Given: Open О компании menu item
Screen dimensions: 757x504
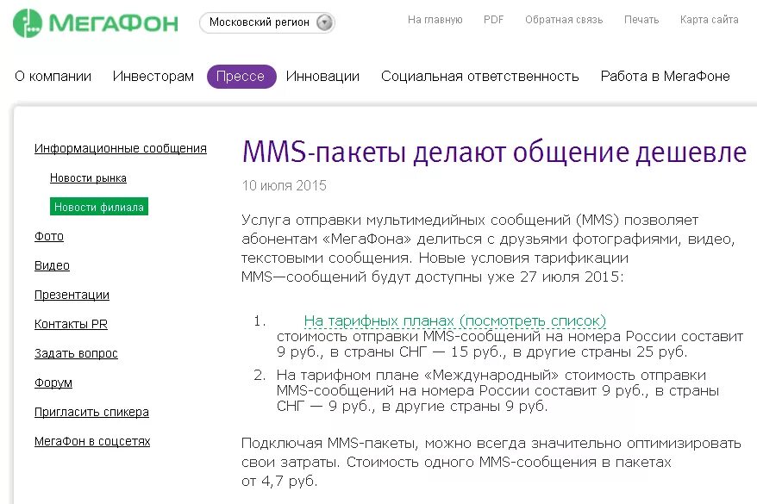Looking at the screenshot, I should click(x=53, y=76).
